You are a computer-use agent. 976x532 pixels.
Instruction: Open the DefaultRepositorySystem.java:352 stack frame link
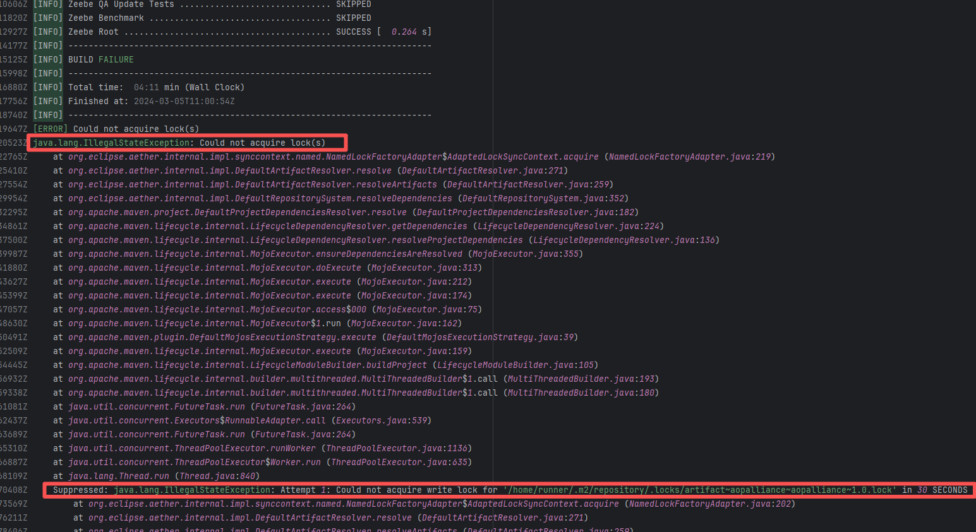(543, 199)
